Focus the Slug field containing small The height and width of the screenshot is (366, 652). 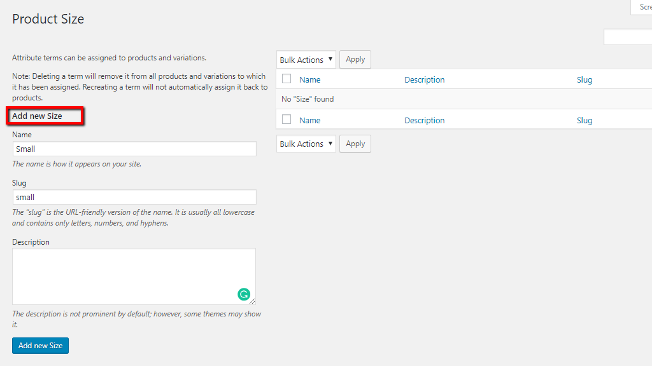(134, 197)
